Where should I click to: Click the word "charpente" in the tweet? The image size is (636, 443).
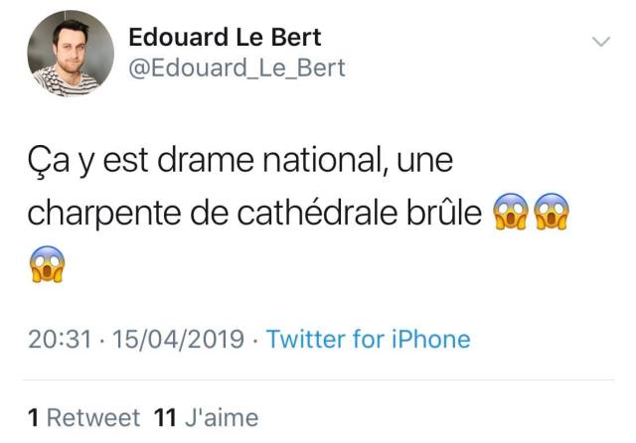(x=99, y=213)
